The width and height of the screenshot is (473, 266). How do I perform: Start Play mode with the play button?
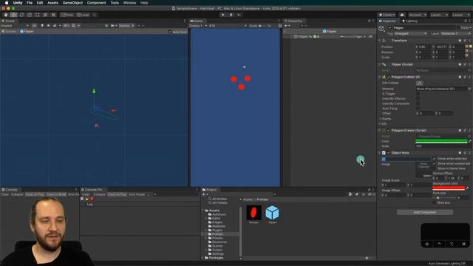223,15
